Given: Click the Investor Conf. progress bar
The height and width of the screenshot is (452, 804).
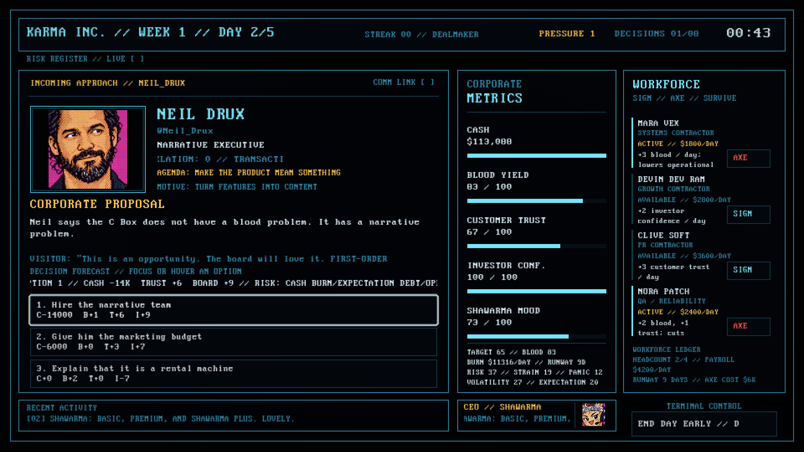Looking at the screenshot, I should coord(536,291).
